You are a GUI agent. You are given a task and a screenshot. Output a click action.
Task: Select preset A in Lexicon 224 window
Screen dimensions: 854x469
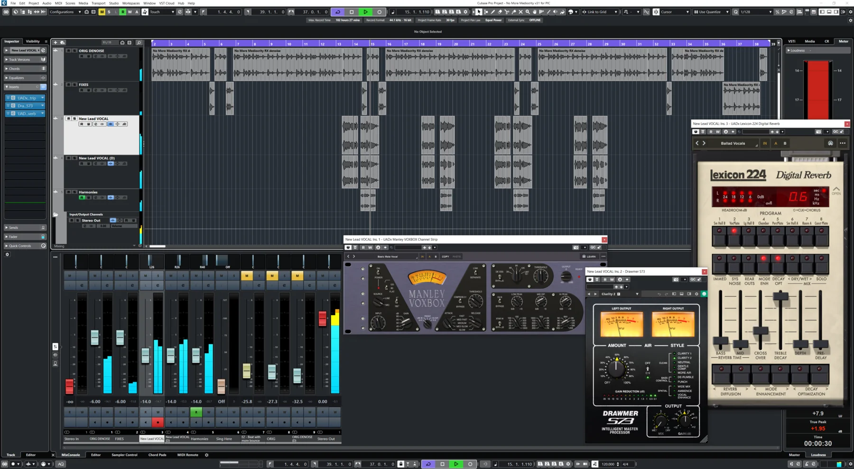click(776, 143)
